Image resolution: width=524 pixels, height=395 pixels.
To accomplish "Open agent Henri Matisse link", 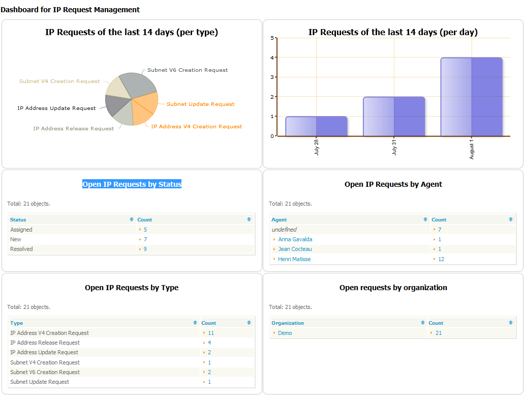I will tap(294, 259).
